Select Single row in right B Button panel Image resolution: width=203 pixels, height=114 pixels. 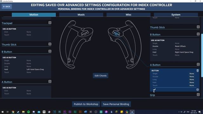[175, 43]
